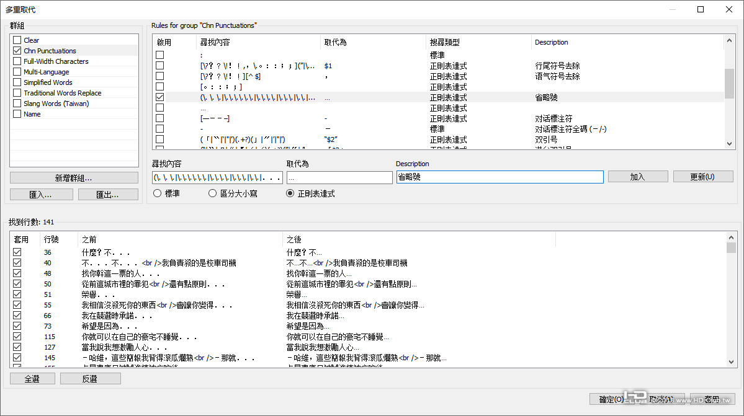
Task: Enable the 语气符号去除 rule checkbox
Action: (x=160, y=76)
